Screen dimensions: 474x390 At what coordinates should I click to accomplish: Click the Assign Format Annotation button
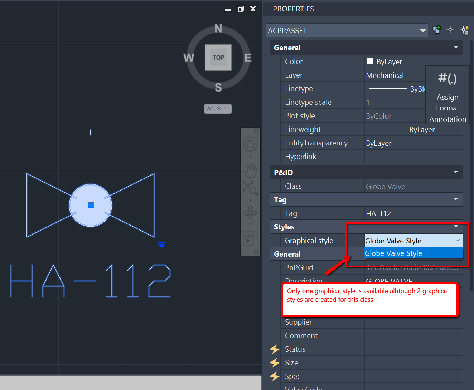coord(448,95)
